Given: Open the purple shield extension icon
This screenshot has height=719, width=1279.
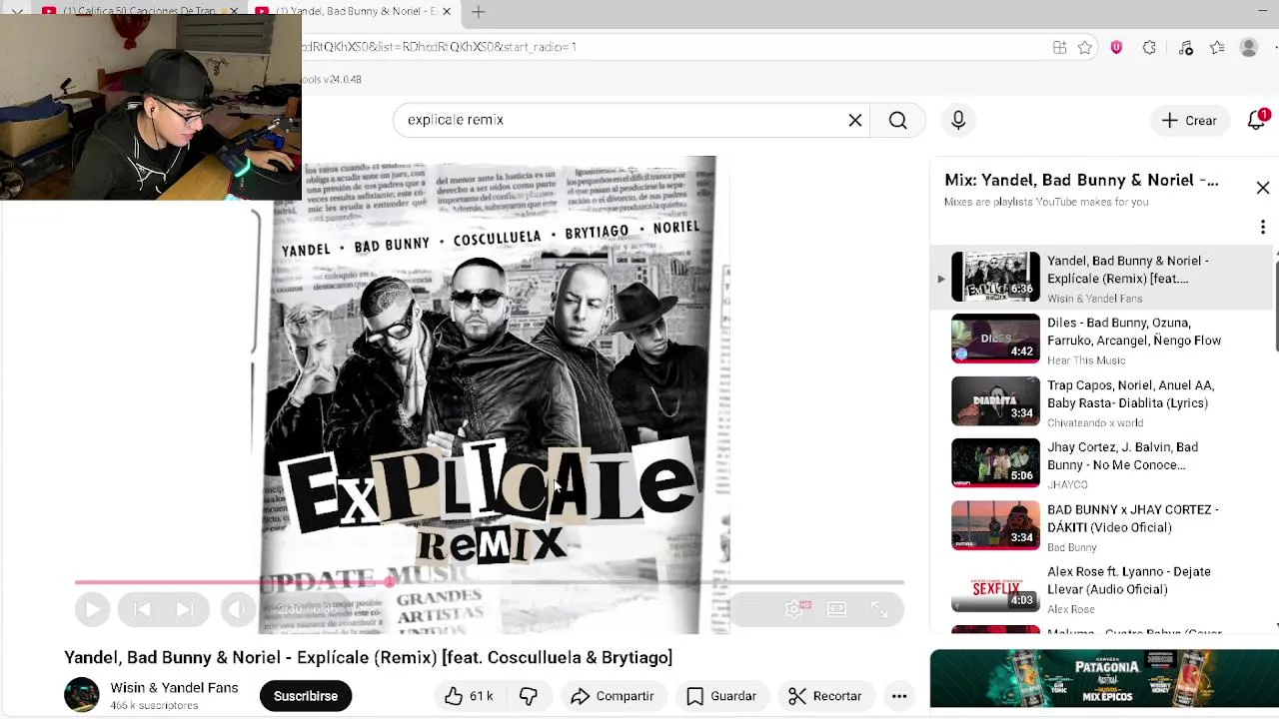Looking at the screenshot, I should [1116, 47].
